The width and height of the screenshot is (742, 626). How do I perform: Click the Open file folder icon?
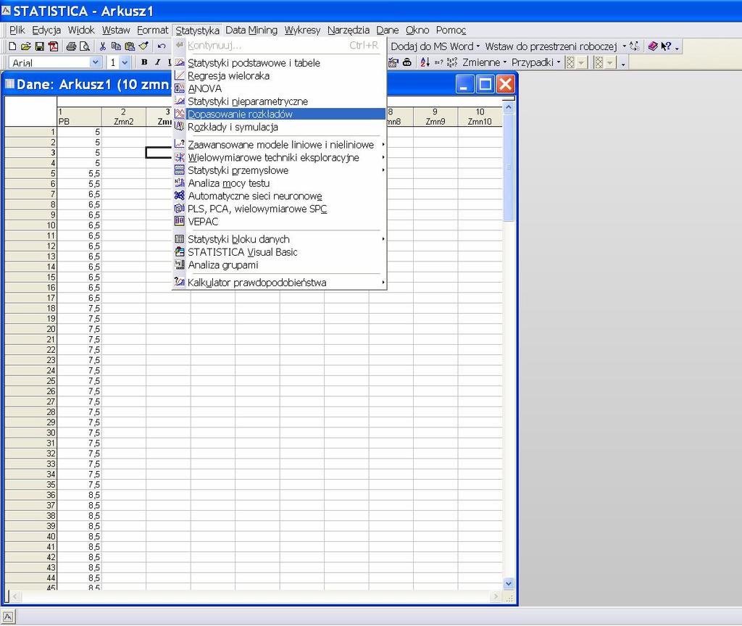point(25,46)
